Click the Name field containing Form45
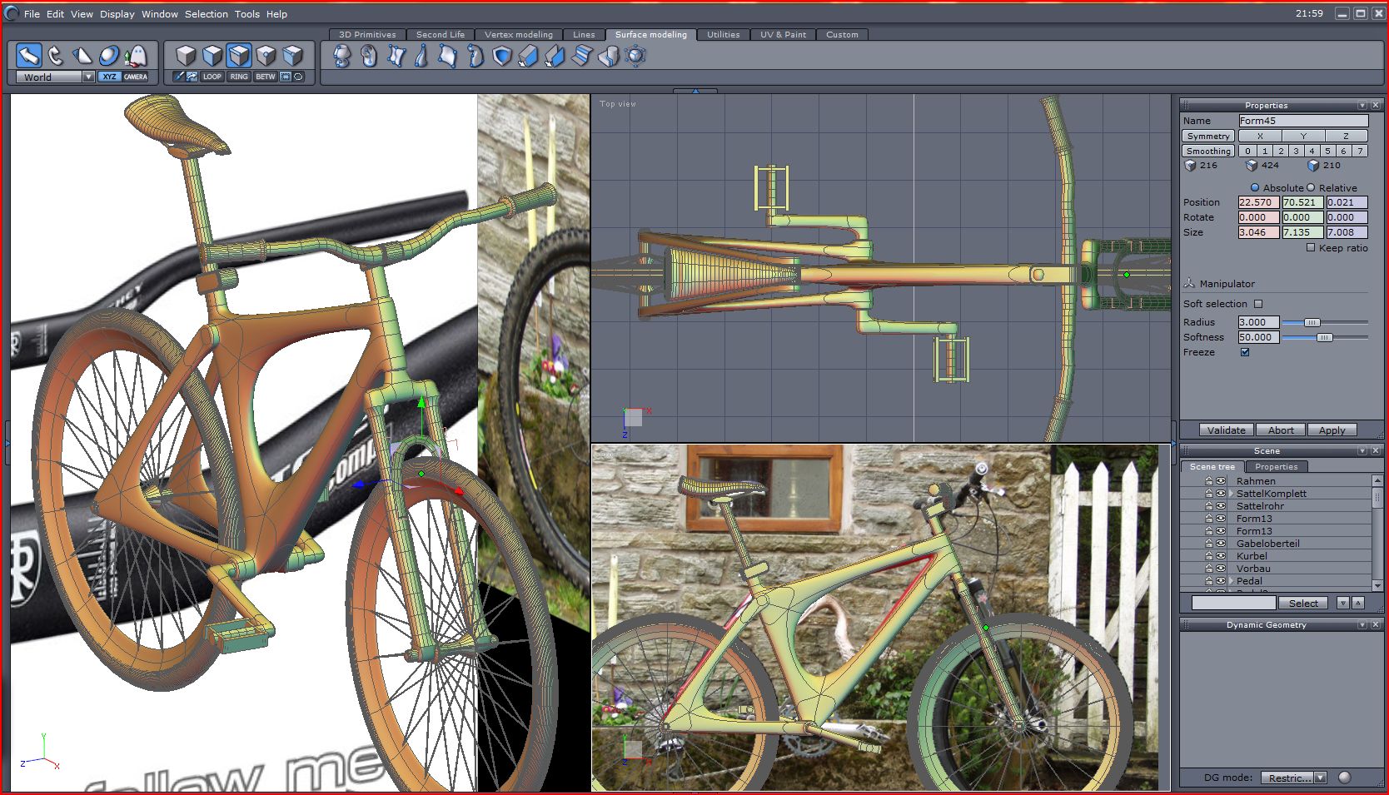1389x795 pixels. click(x=1303, y=121)
